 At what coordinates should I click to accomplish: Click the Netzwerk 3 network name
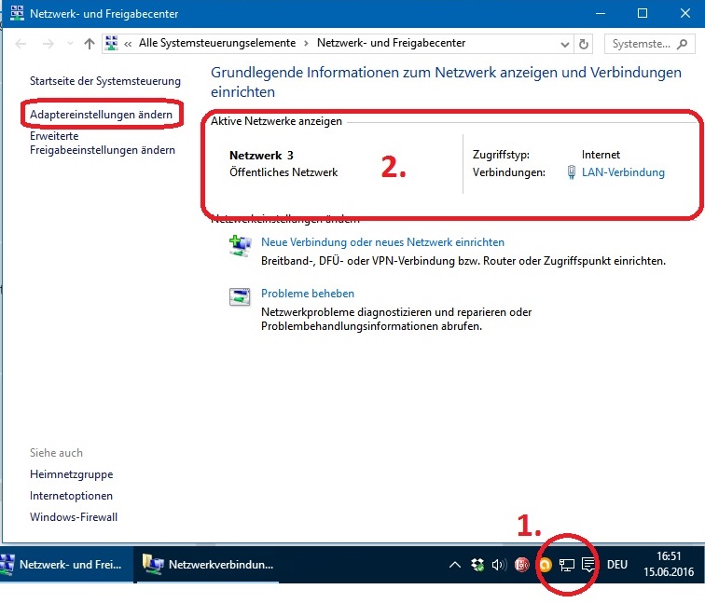pos(261,156)
